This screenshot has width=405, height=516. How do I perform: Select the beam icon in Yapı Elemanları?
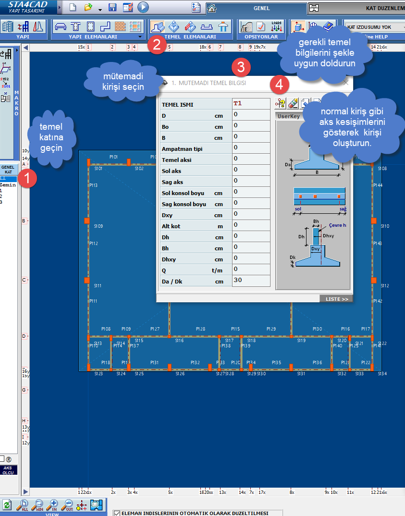coord(61,26)
